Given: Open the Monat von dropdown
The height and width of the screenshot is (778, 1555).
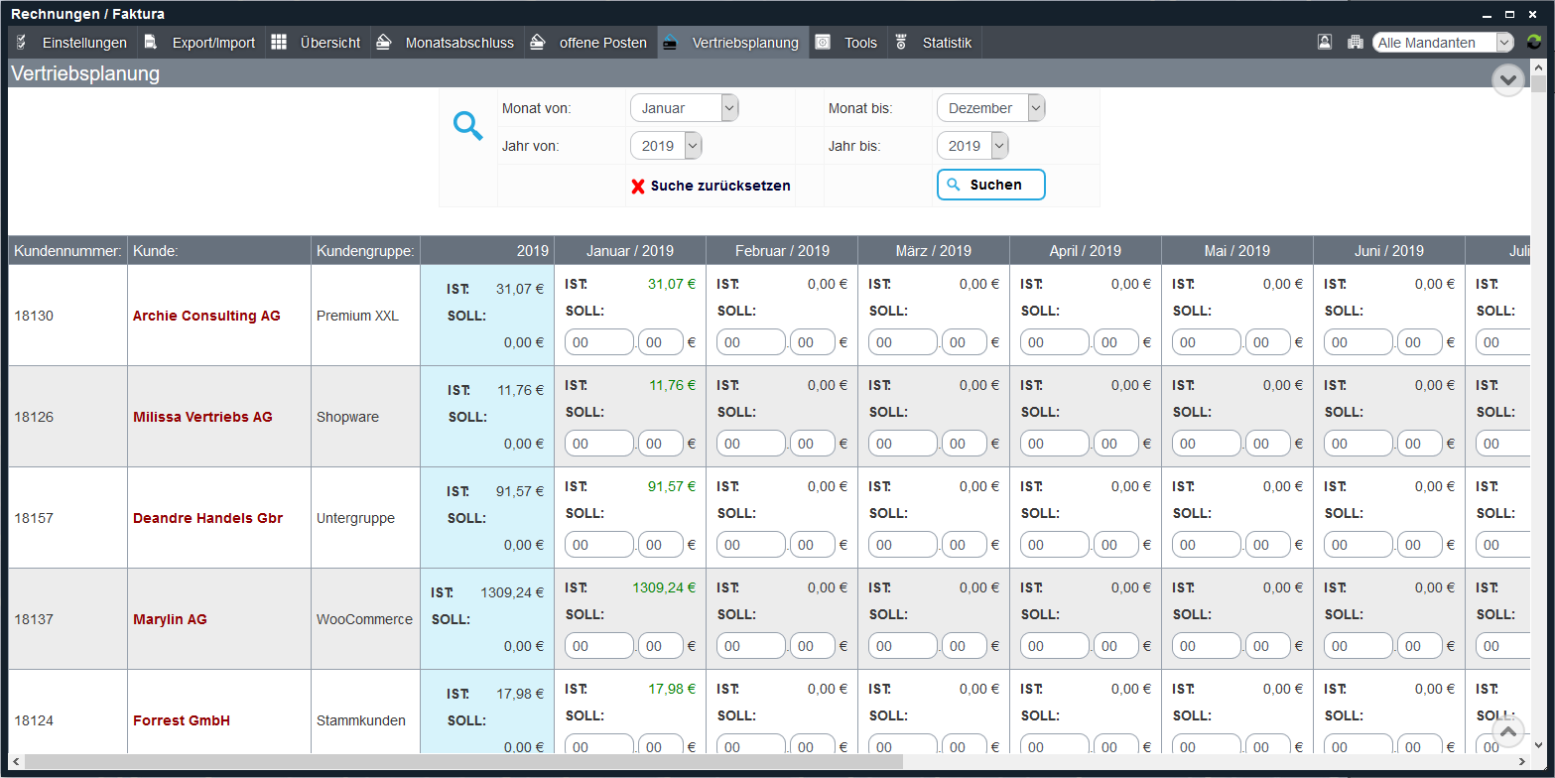Looking at the screenshot, I should [685, 108].
